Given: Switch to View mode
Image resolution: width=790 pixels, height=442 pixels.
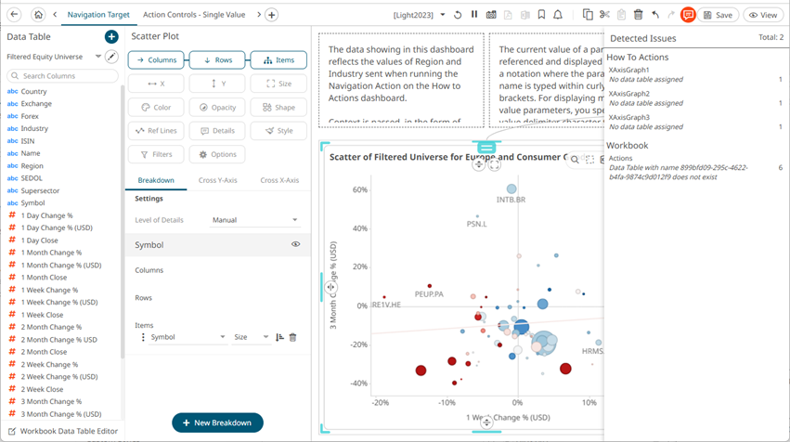Looking at the screenshot, I should coord(763,15).
